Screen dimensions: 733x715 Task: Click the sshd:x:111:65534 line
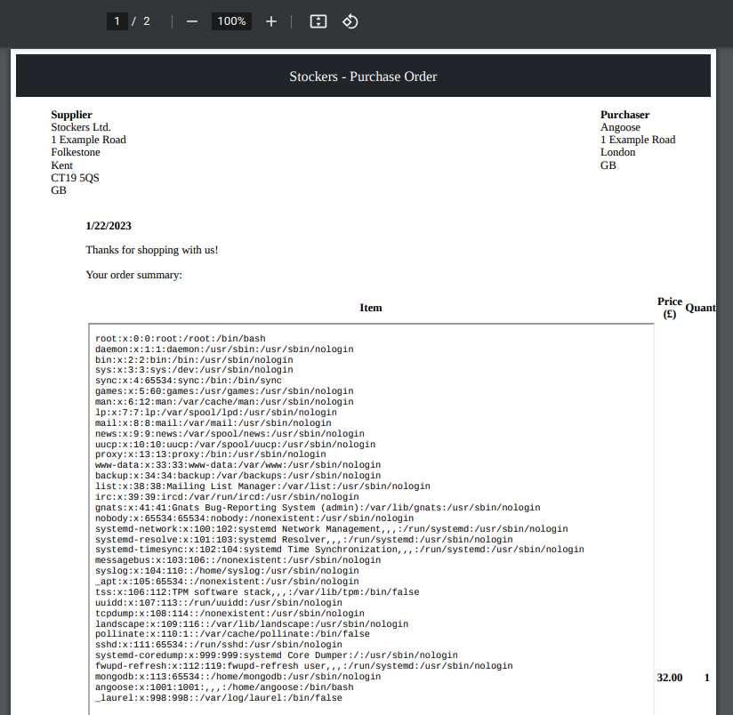pyautogui.click(x=219, y=645)
